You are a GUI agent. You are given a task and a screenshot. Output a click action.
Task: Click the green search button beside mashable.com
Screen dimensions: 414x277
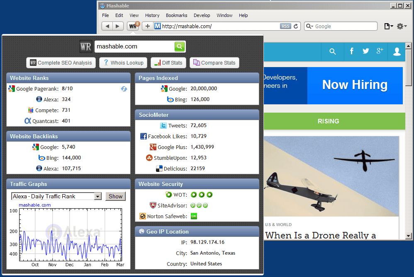point(180,47)
